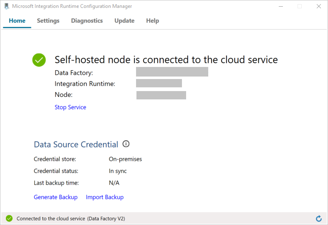Image resolution: width=328 pixels, height=225 pixels.
Task: Click the large green connected checkmark icon
Action: click(39, 60)
